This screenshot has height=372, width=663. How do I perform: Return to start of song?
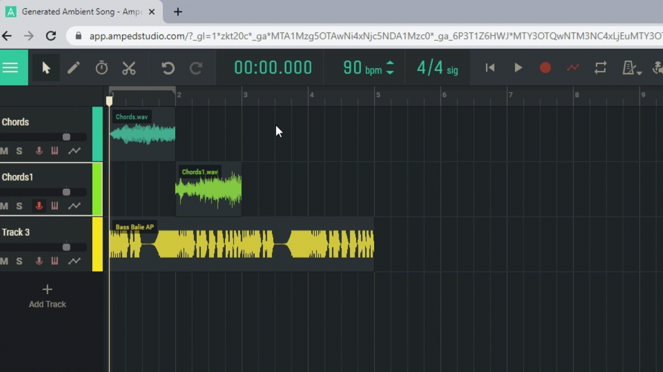pyautogui.click(x=490, y=68)
